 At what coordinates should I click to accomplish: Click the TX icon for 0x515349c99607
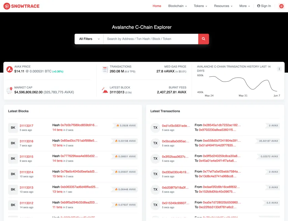coord(155,205)
